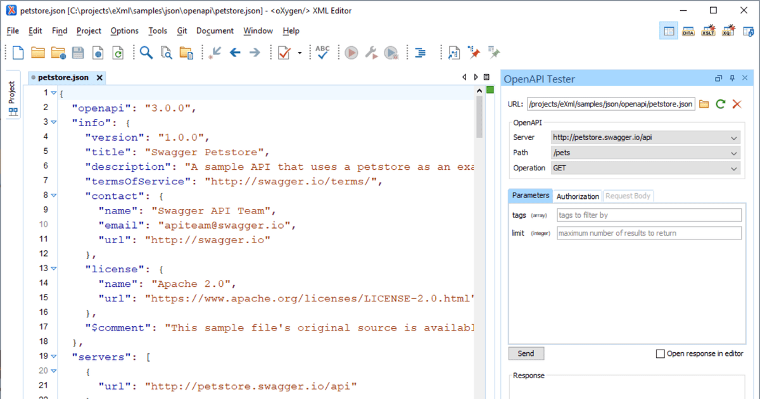Click the tags filter input field
The height and width of the screenshot is (399, 760).
coord(649,215)
